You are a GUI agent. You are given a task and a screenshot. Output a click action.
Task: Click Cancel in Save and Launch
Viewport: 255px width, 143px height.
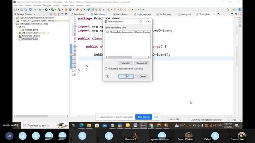(x=143, y=76)
